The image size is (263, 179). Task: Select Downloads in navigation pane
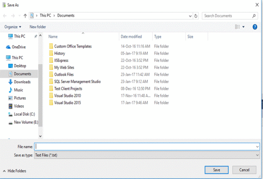[x=19, y=82]
